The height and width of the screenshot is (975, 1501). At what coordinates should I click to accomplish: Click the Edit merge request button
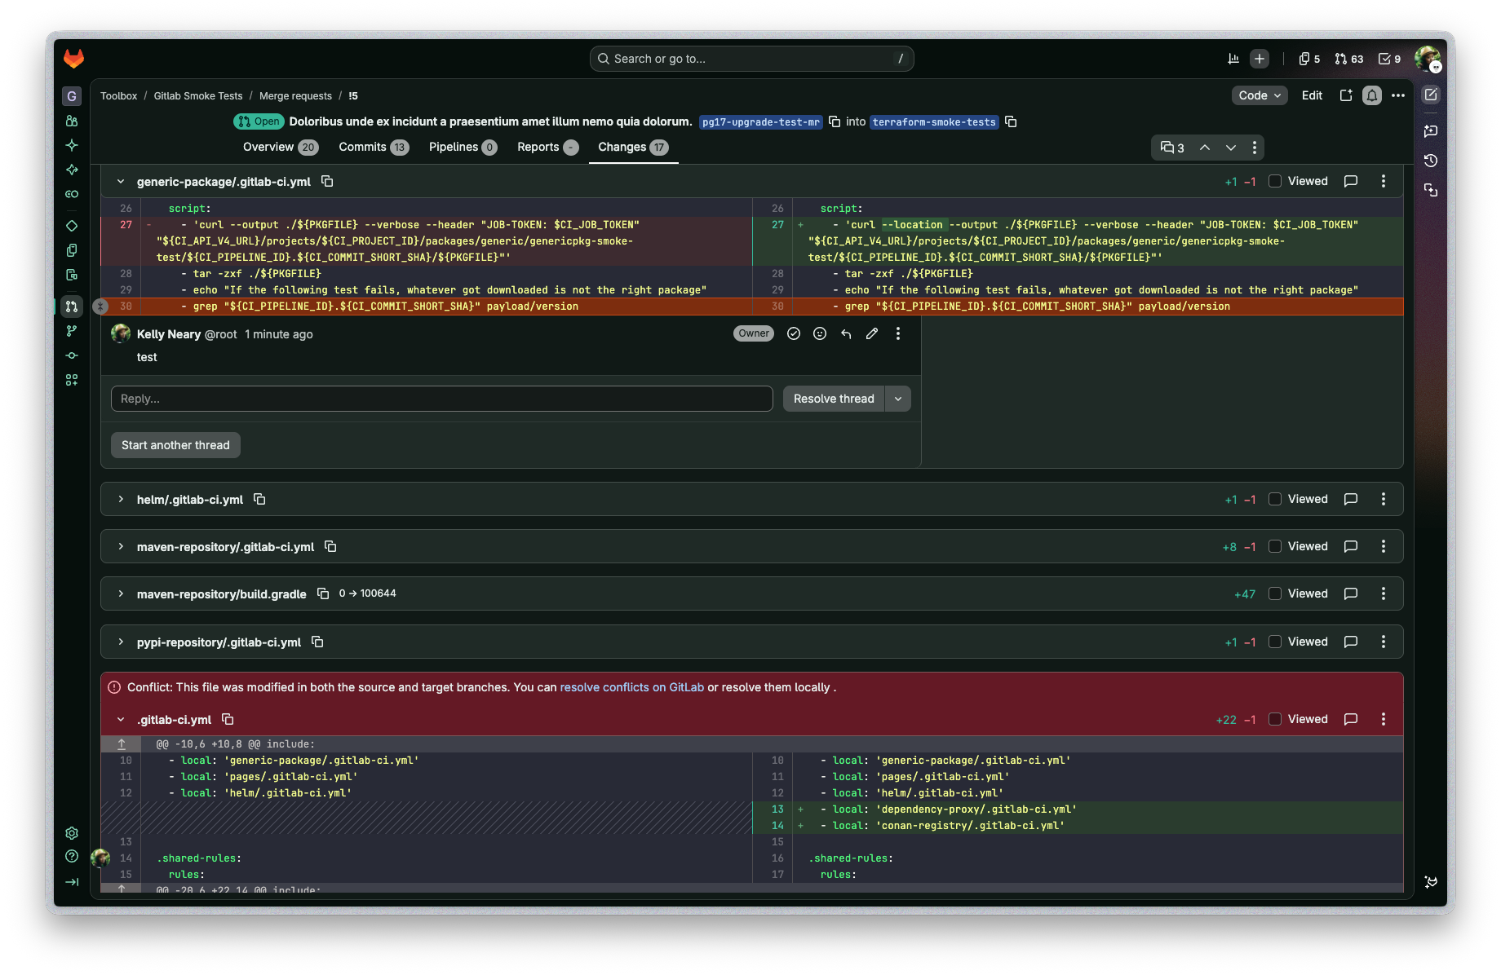click(1312, 95)
